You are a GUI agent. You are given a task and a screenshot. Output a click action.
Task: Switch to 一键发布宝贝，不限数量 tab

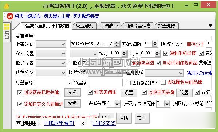[x=45, y=26]
